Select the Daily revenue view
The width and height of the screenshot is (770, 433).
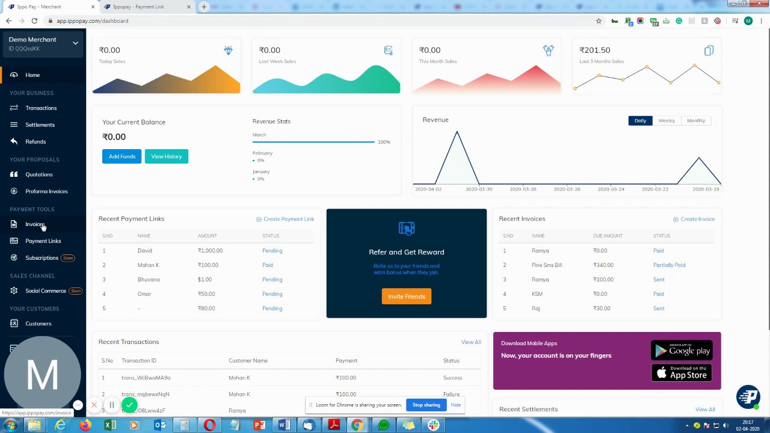[639, 121]
